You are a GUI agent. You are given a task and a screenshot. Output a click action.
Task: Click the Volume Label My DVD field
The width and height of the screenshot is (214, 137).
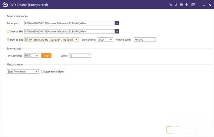tap(145, 39)
